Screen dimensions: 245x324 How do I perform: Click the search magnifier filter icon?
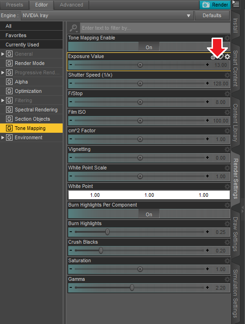73,28
